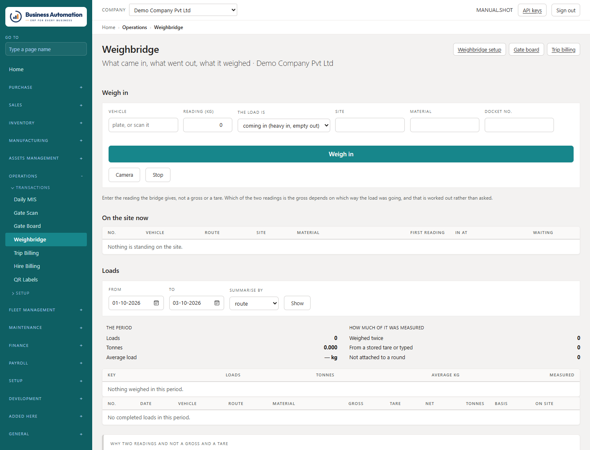Open the Company selector dropdown
This screenshot has width=590, height=450.
pos(183,10)
